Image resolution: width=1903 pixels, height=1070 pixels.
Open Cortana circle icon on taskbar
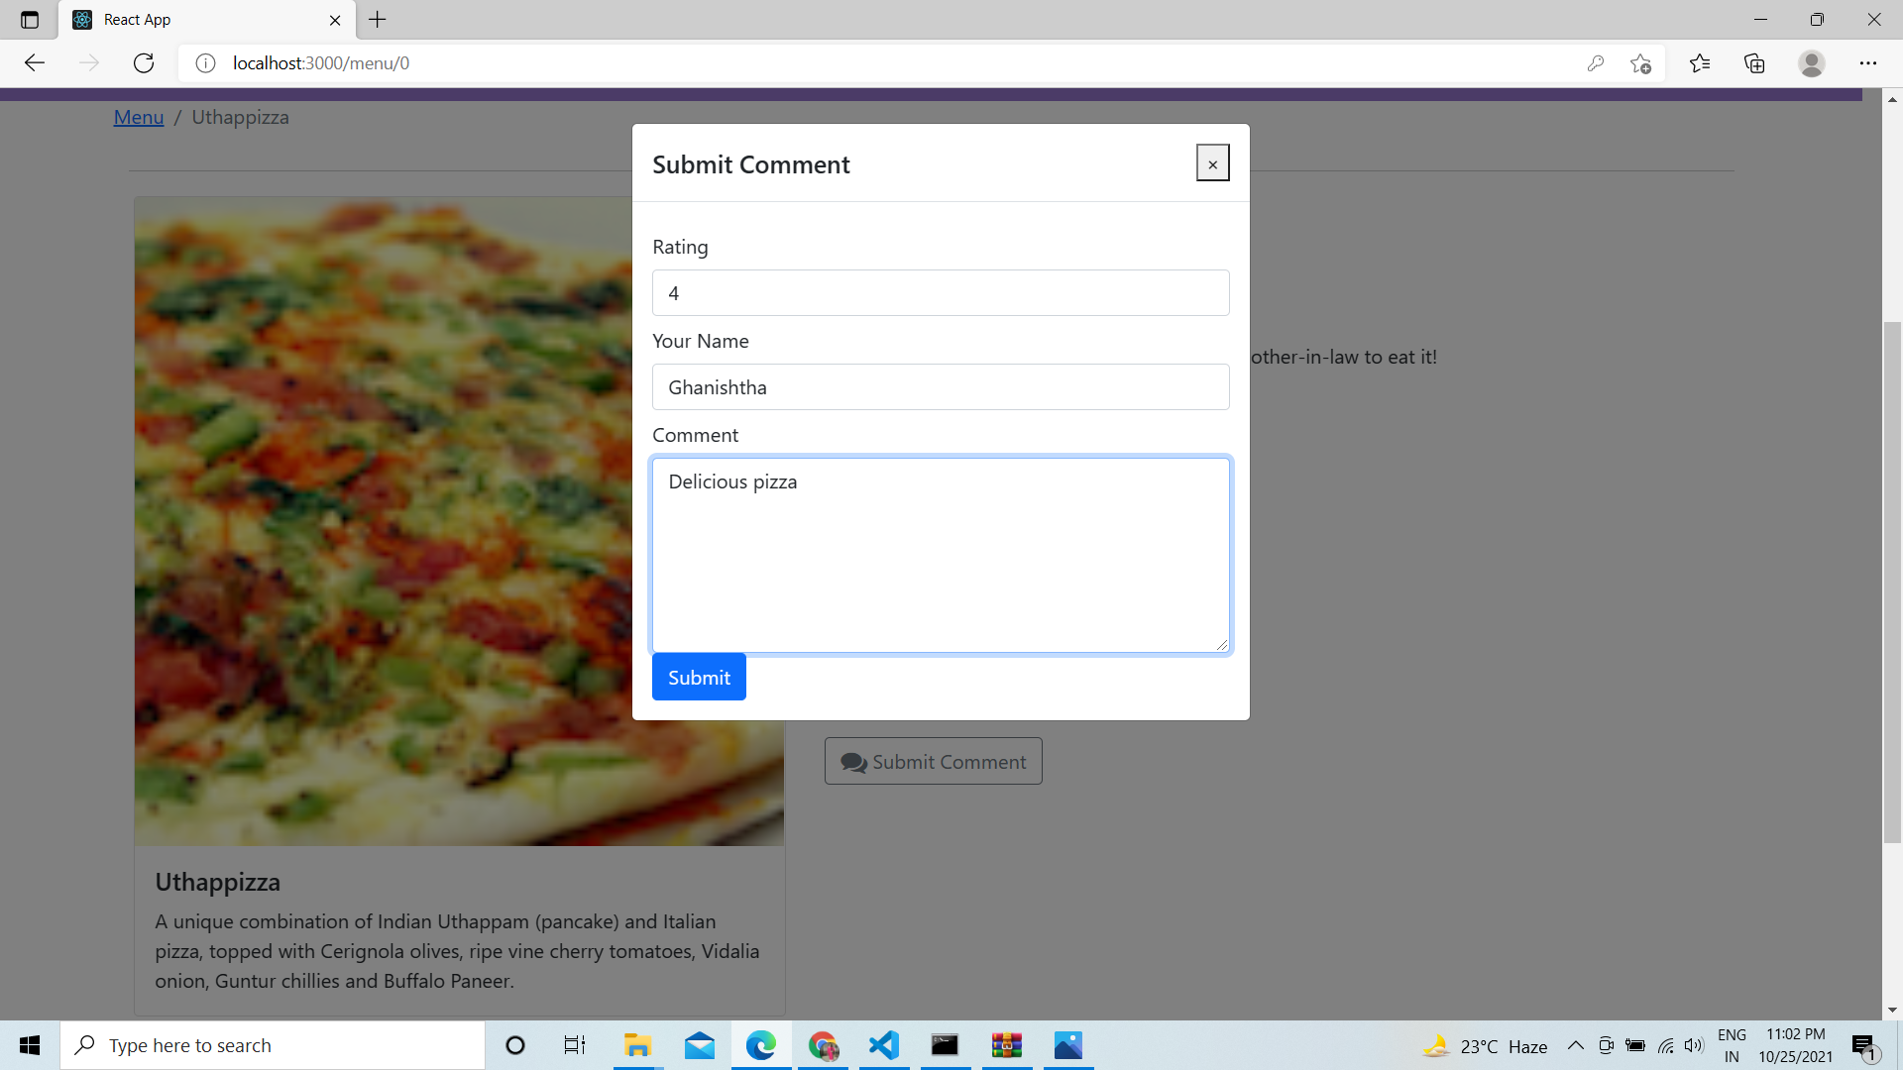(515, 1045)
